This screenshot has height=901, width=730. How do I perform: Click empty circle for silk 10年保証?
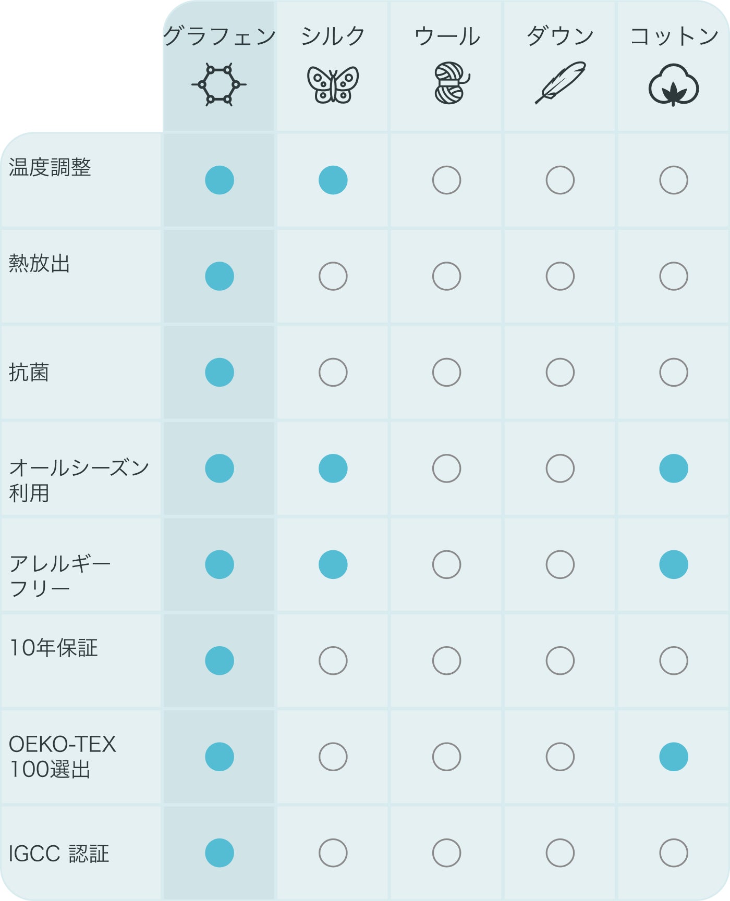click(x=333, y=661)
